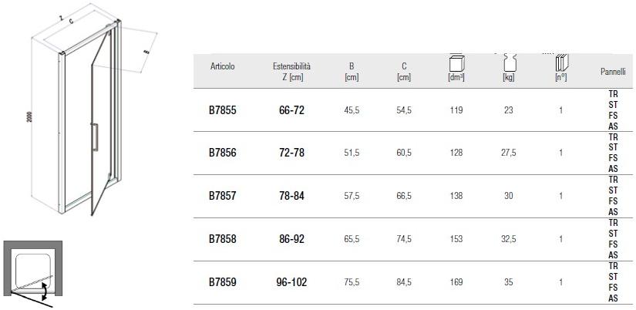
Task: Click the 66-72 extensibility value
Action: [x=291, y=110]
